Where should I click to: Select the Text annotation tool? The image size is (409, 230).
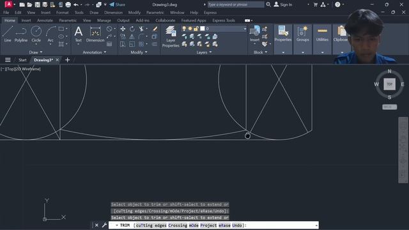[78, 34]
